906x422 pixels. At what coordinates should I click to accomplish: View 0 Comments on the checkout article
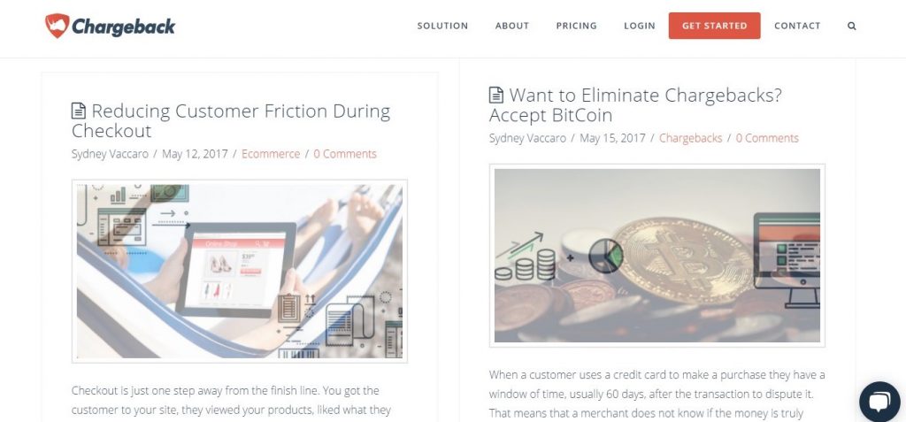[345, 154]
